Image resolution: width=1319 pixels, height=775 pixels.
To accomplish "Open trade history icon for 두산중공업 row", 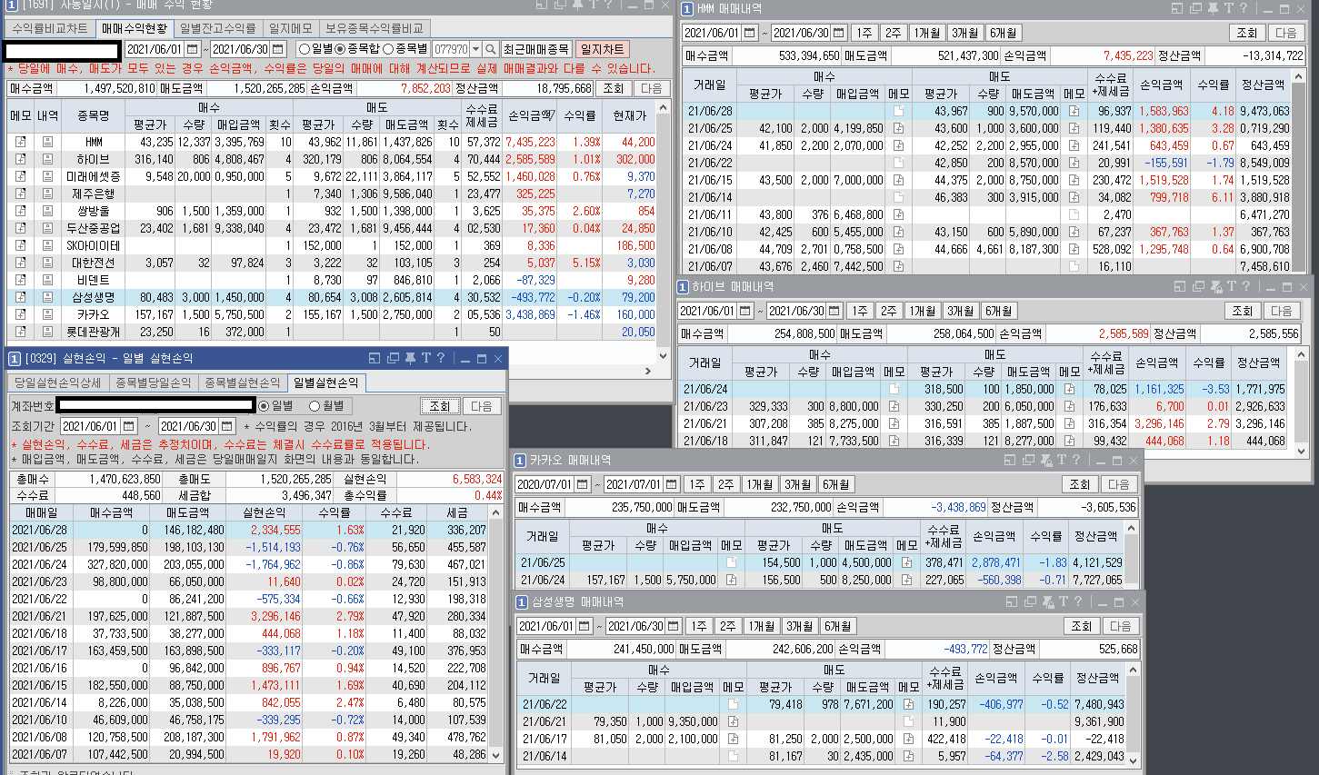I will (47, 228).
